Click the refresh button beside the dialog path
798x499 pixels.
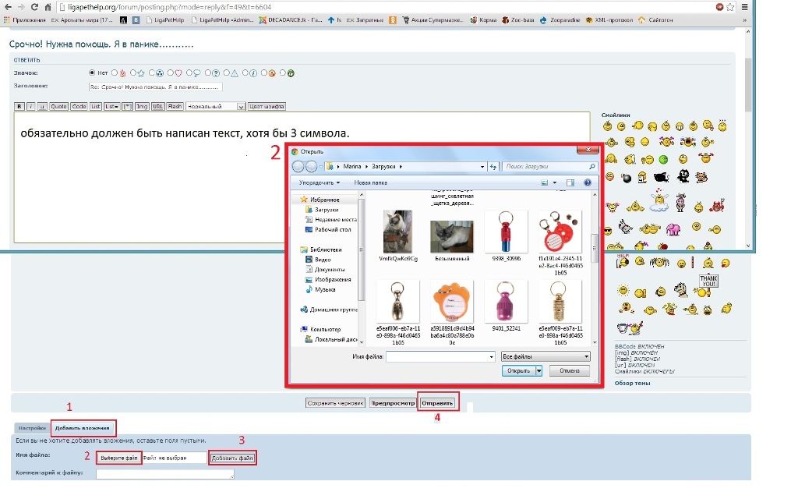coord(493,167)
